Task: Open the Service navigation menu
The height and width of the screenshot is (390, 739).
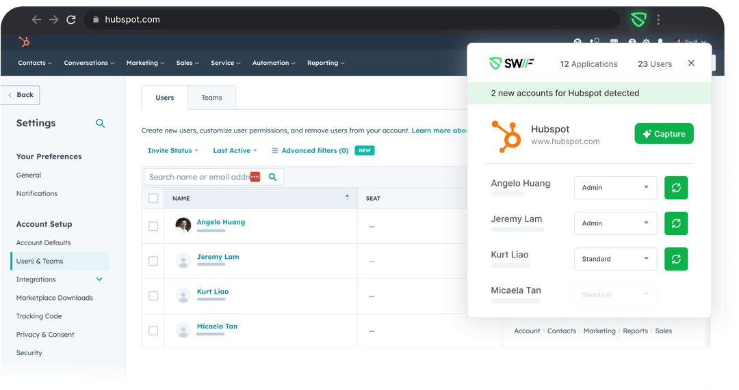Action: coord(226,63)
